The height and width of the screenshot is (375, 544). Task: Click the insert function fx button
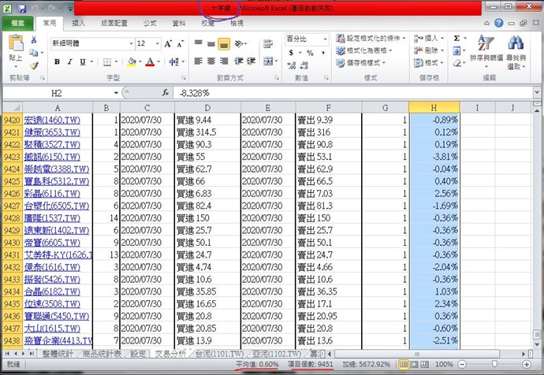166,93
